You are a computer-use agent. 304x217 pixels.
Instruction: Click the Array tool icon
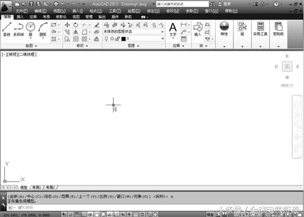(x=84, y=39)
